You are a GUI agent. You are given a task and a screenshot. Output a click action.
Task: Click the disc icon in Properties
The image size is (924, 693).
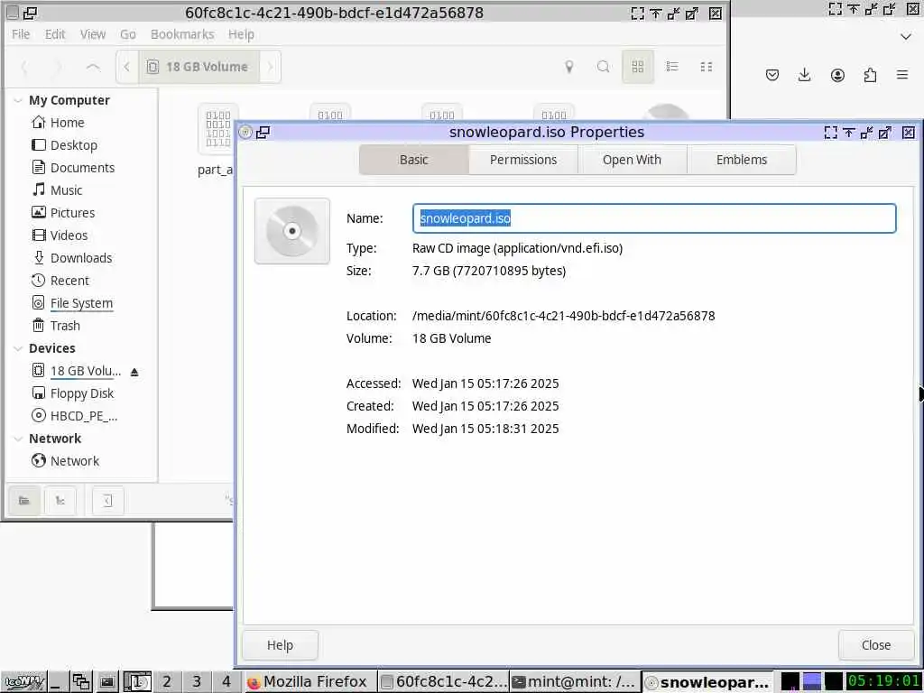pyautogui.click(x=292, y=231)
